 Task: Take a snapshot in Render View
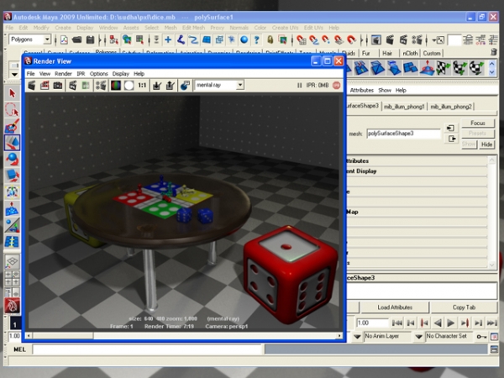[x=58, y=86]
